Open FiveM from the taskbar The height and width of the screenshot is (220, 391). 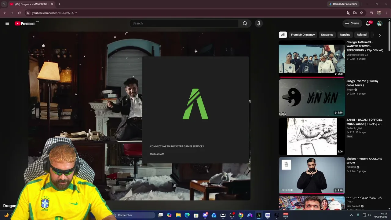(259, 215)
